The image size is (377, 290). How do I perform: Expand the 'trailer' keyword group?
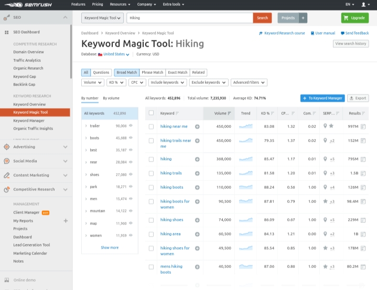click(x=86, y=126)
